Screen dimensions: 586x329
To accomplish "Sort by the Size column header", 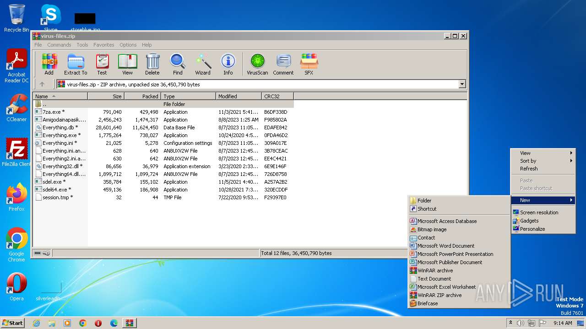I will click(x=106, y=96).
